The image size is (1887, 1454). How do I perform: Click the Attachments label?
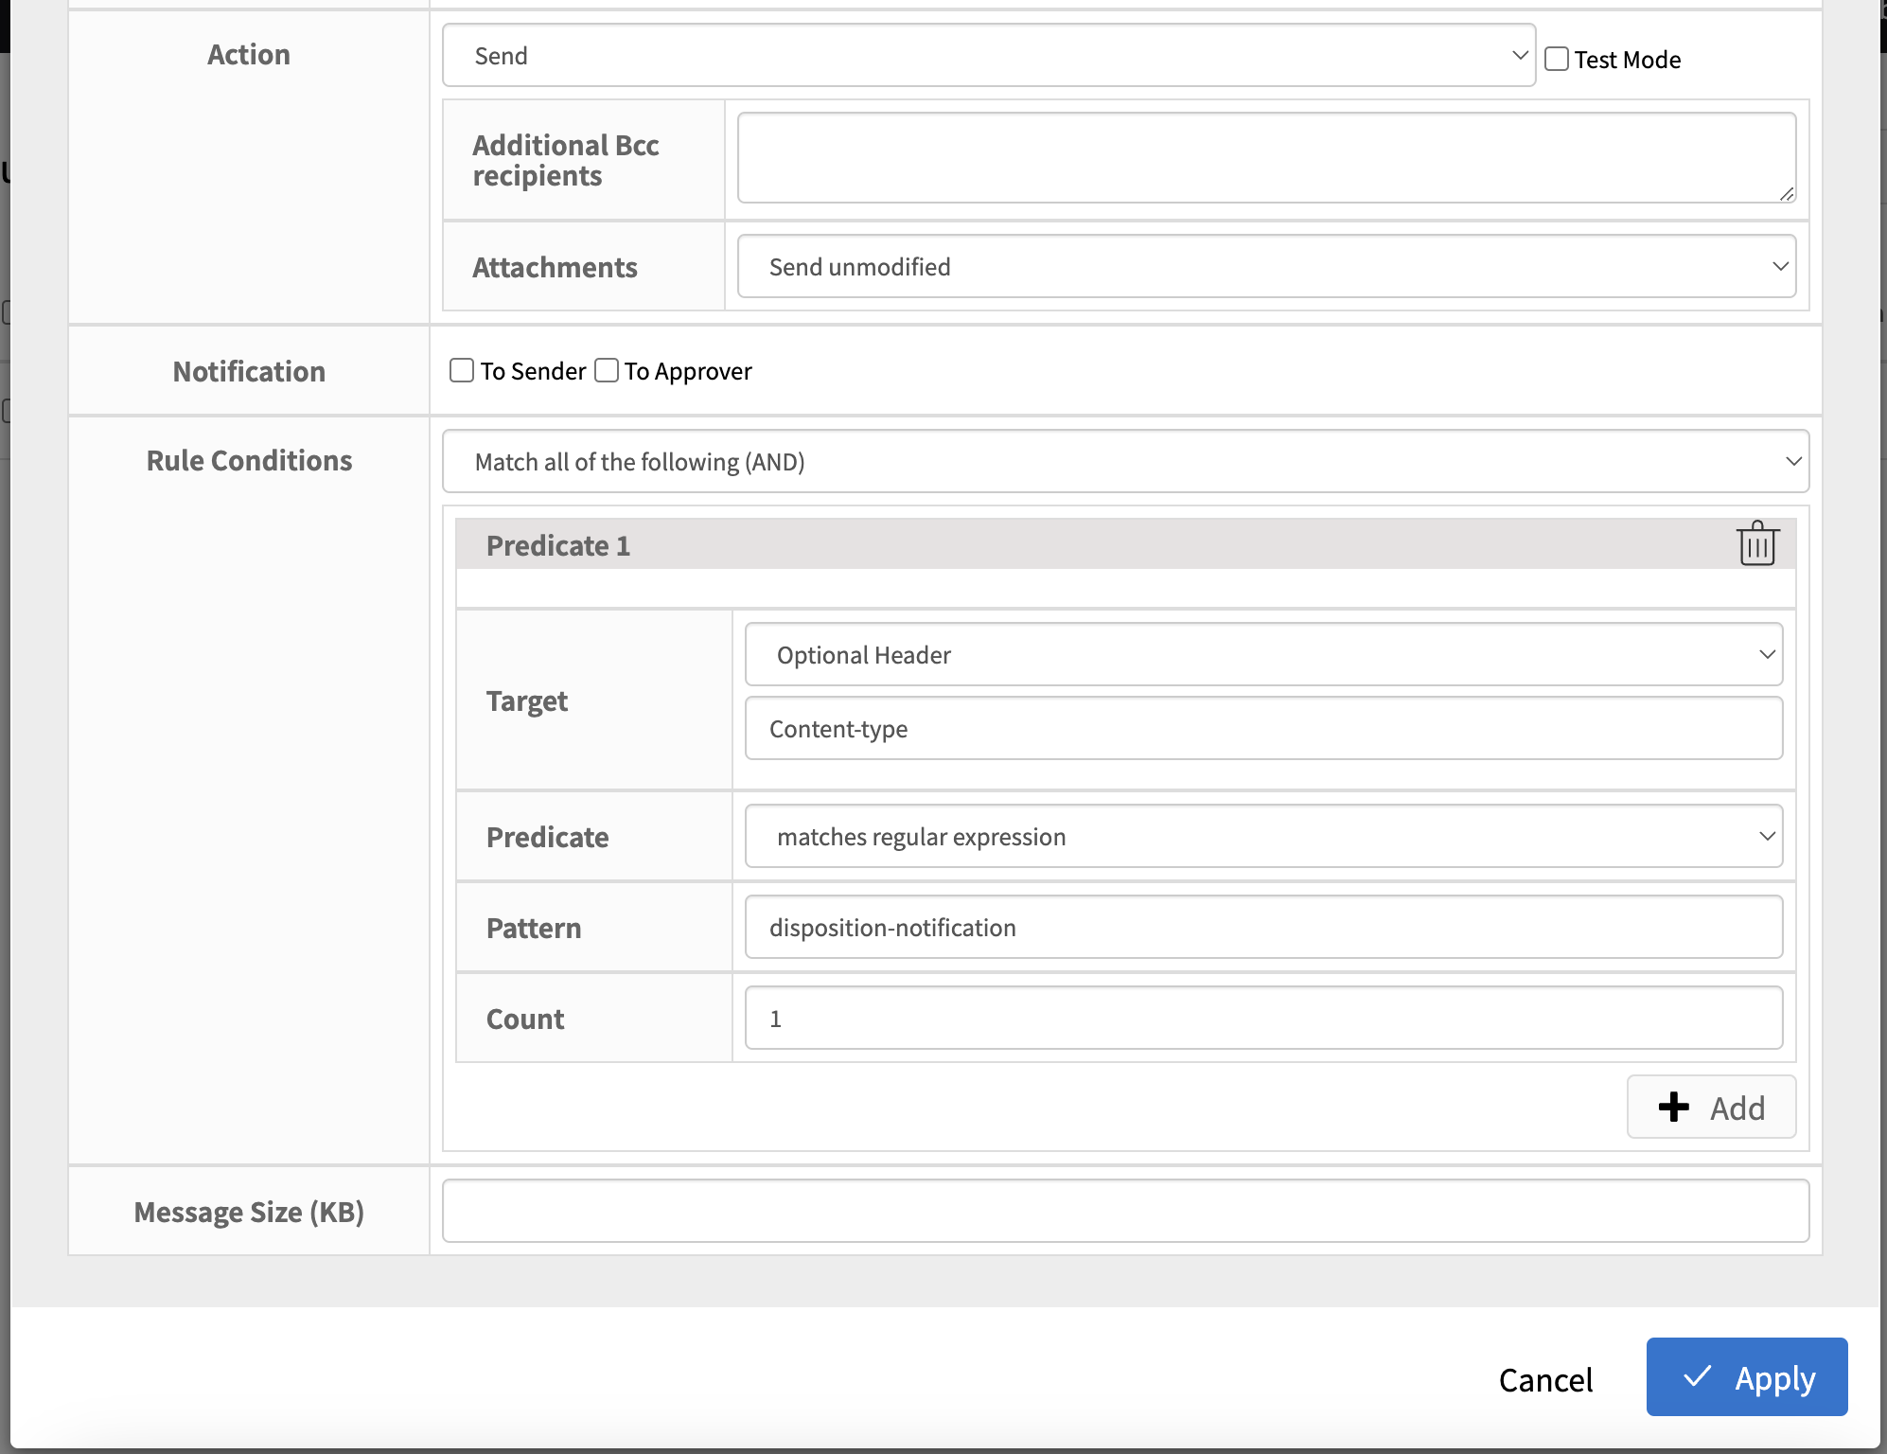pyautogui.click(x=556, y=267)
